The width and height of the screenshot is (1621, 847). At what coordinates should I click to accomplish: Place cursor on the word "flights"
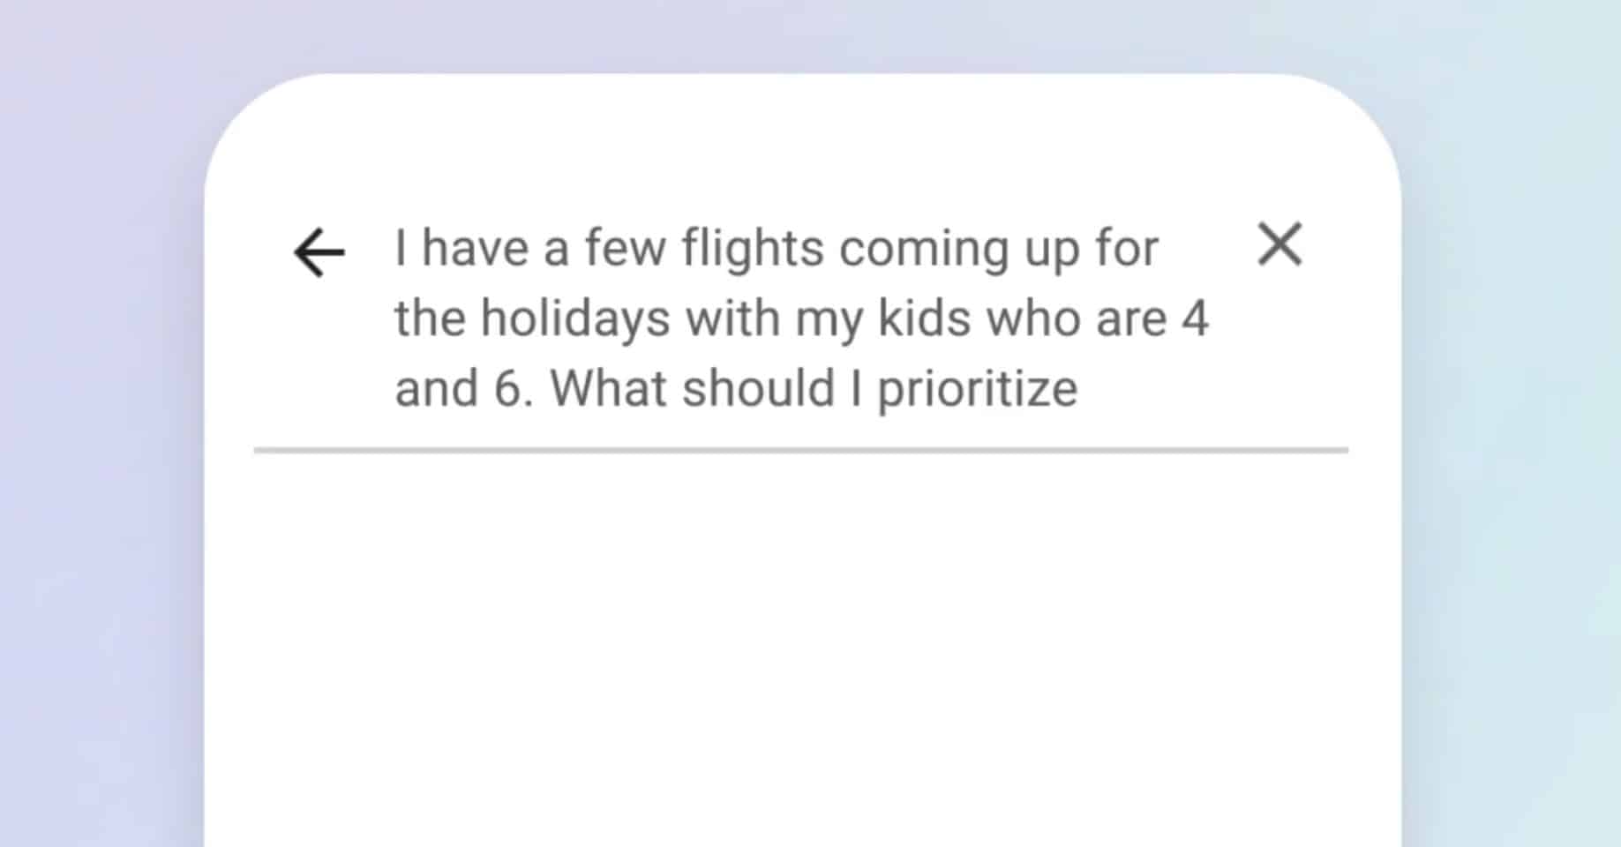[x=753, y=249]
